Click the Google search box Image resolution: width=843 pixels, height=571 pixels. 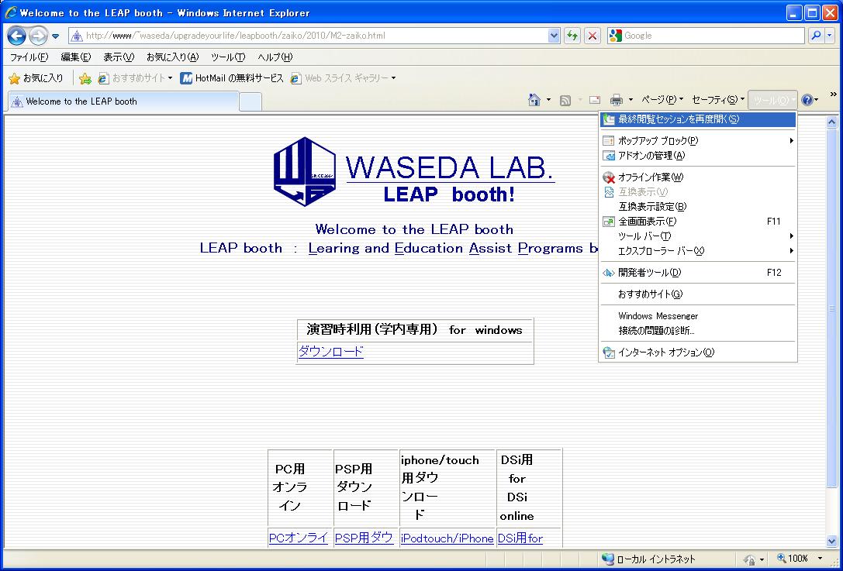coord(706,36)
